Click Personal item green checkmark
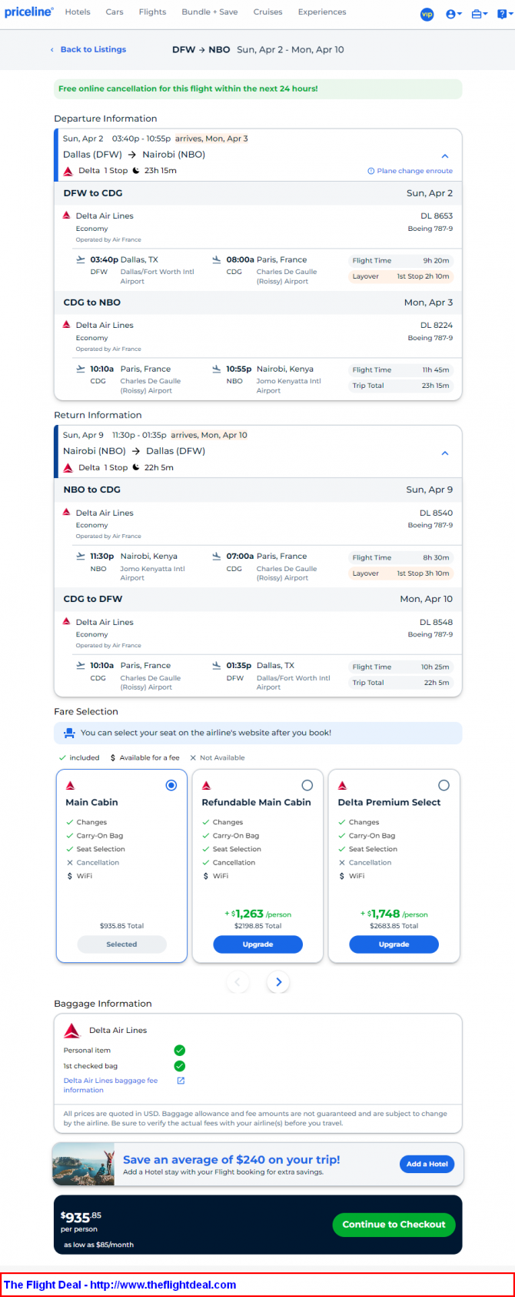The height and width of the screenshot is (1297, 515). (x=179, y=1051)
